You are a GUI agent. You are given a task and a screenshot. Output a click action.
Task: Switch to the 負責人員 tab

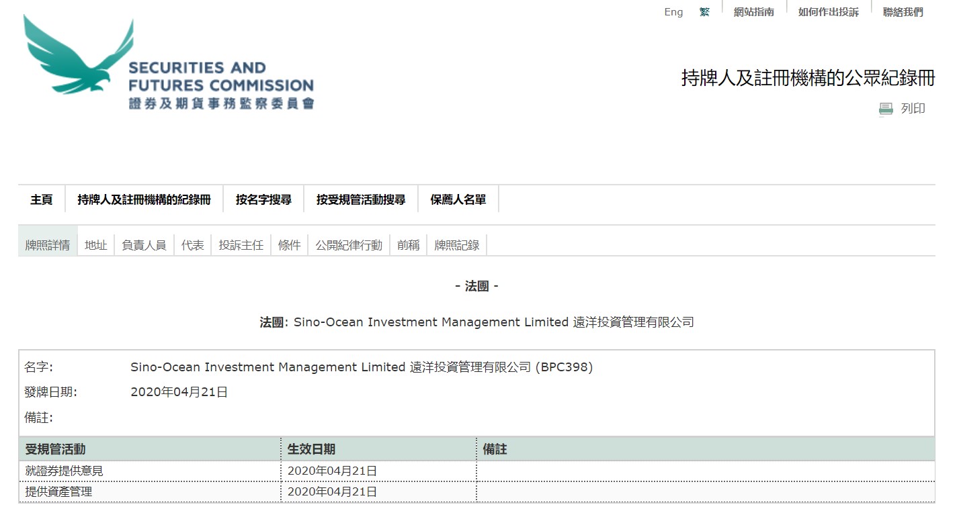[x=144, y=245]
